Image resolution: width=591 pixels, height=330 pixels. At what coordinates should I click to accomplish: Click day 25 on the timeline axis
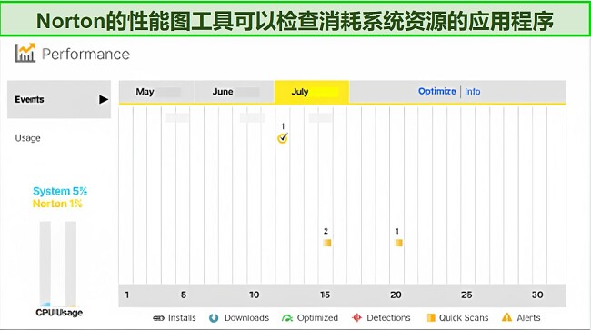point(466,295)
